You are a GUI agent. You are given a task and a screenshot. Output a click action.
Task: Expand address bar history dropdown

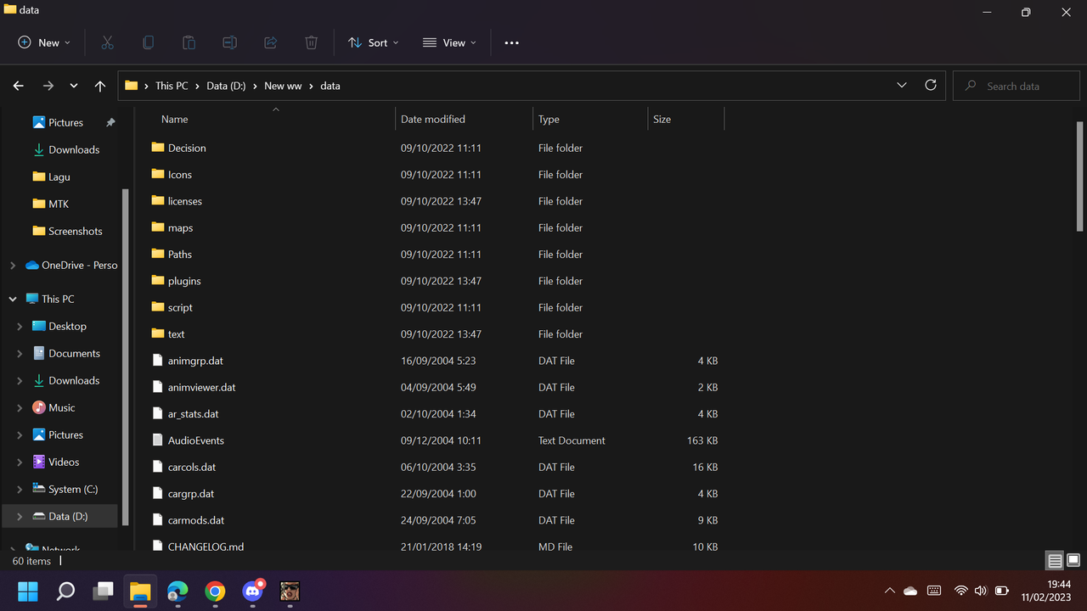tap(901, 86)
